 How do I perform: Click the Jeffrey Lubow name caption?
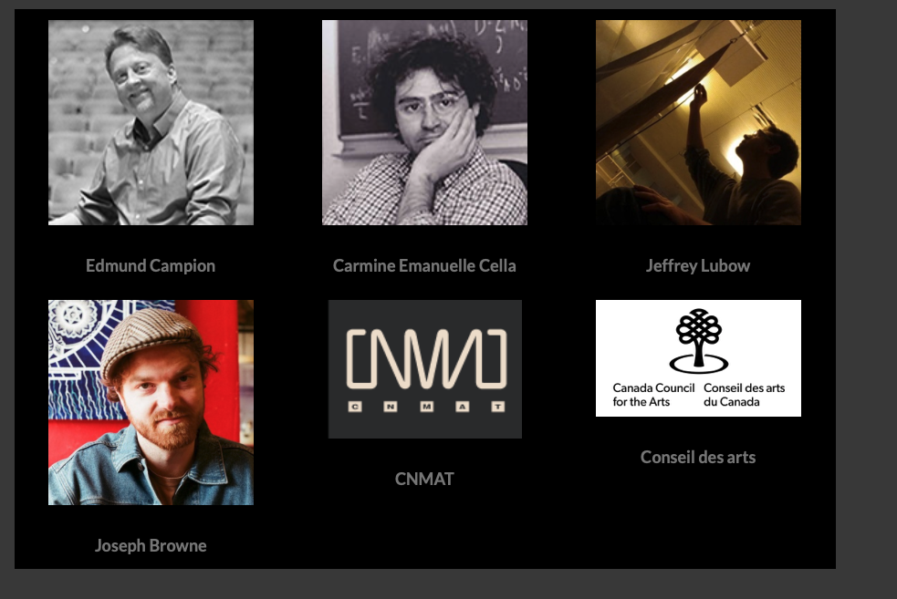[x=698, y=266]
